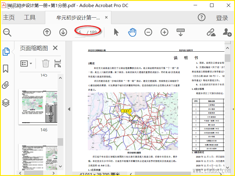Image resolution: width=235 pixels, height=176 pixels.
Task: Open the layers sidebar panel
Action: point(6,103)
